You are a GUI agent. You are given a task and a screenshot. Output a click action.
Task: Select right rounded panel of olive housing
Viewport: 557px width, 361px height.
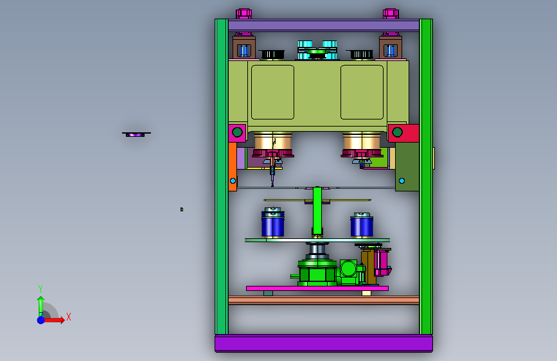point(362,92)
